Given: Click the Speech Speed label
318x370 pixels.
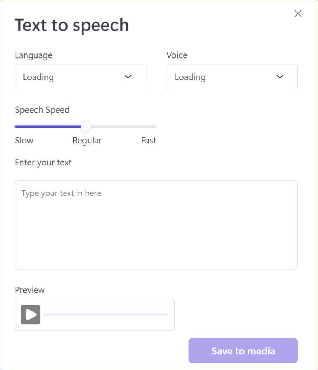Looking at the screenshot, I should [42, 110].
